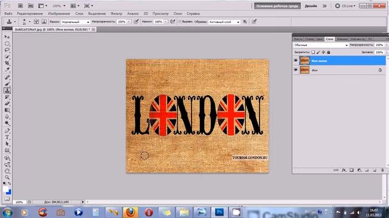Delete the selected layer
Image resolution: width=389 pixels, height=218 pixels.
click(x=382, y=170)
